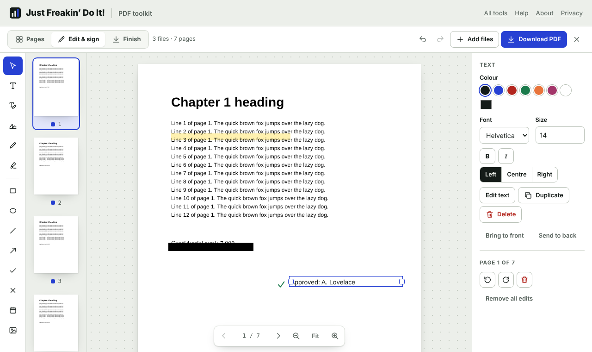Set text alignment to Right
This screenshot has width=592, height=352.
point(545,175)
